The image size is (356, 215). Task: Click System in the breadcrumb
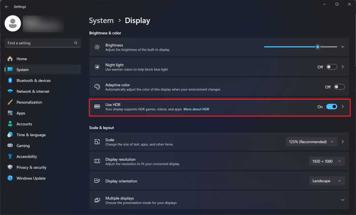point(101,20)
